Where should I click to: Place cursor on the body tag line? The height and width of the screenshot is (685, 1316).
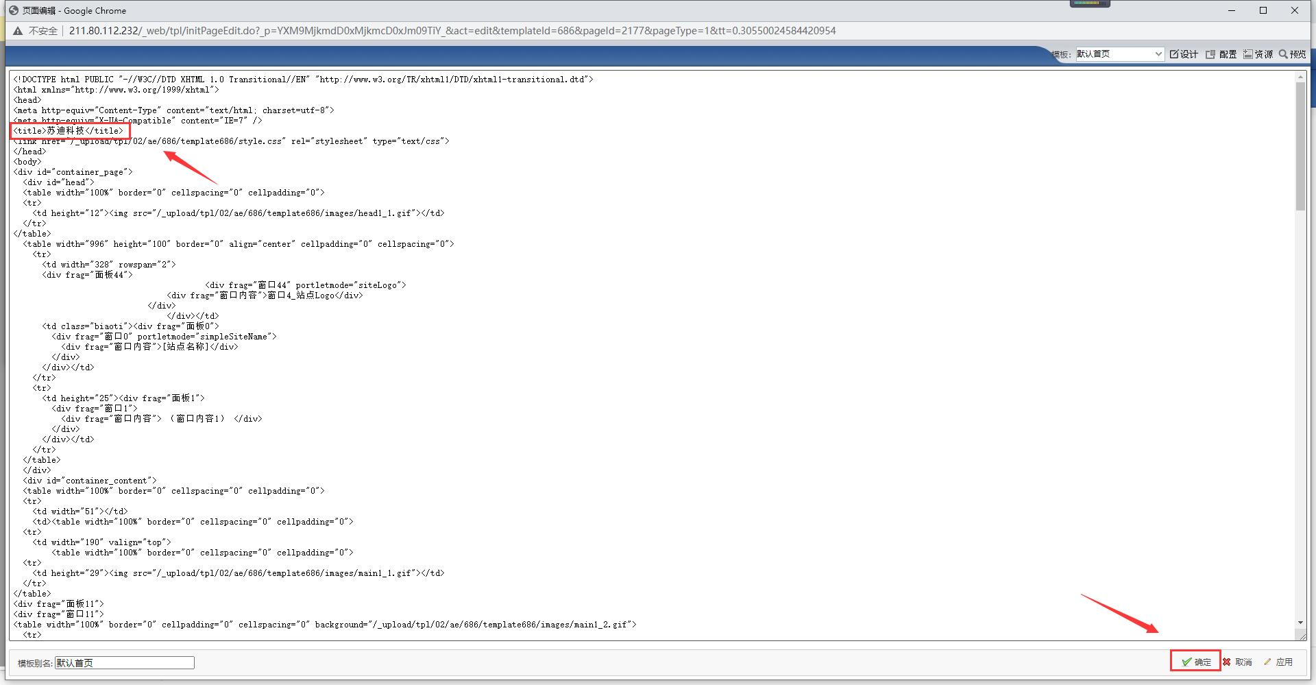click(x=27, y=162)
